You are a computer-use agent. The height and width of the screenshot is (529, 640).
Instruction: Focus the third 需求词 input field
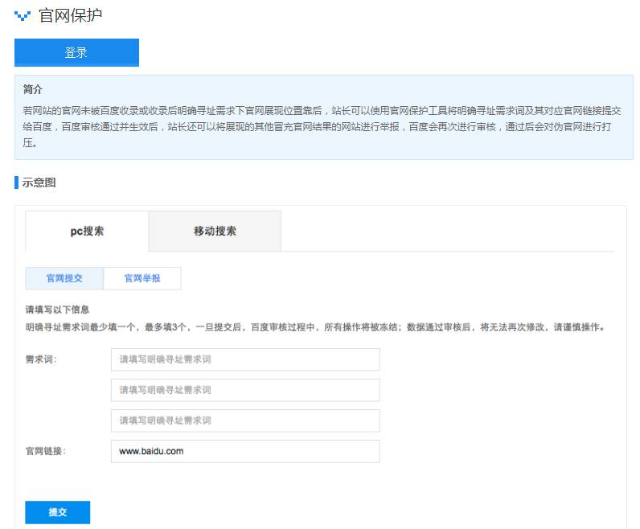click(x=245, y=420)
